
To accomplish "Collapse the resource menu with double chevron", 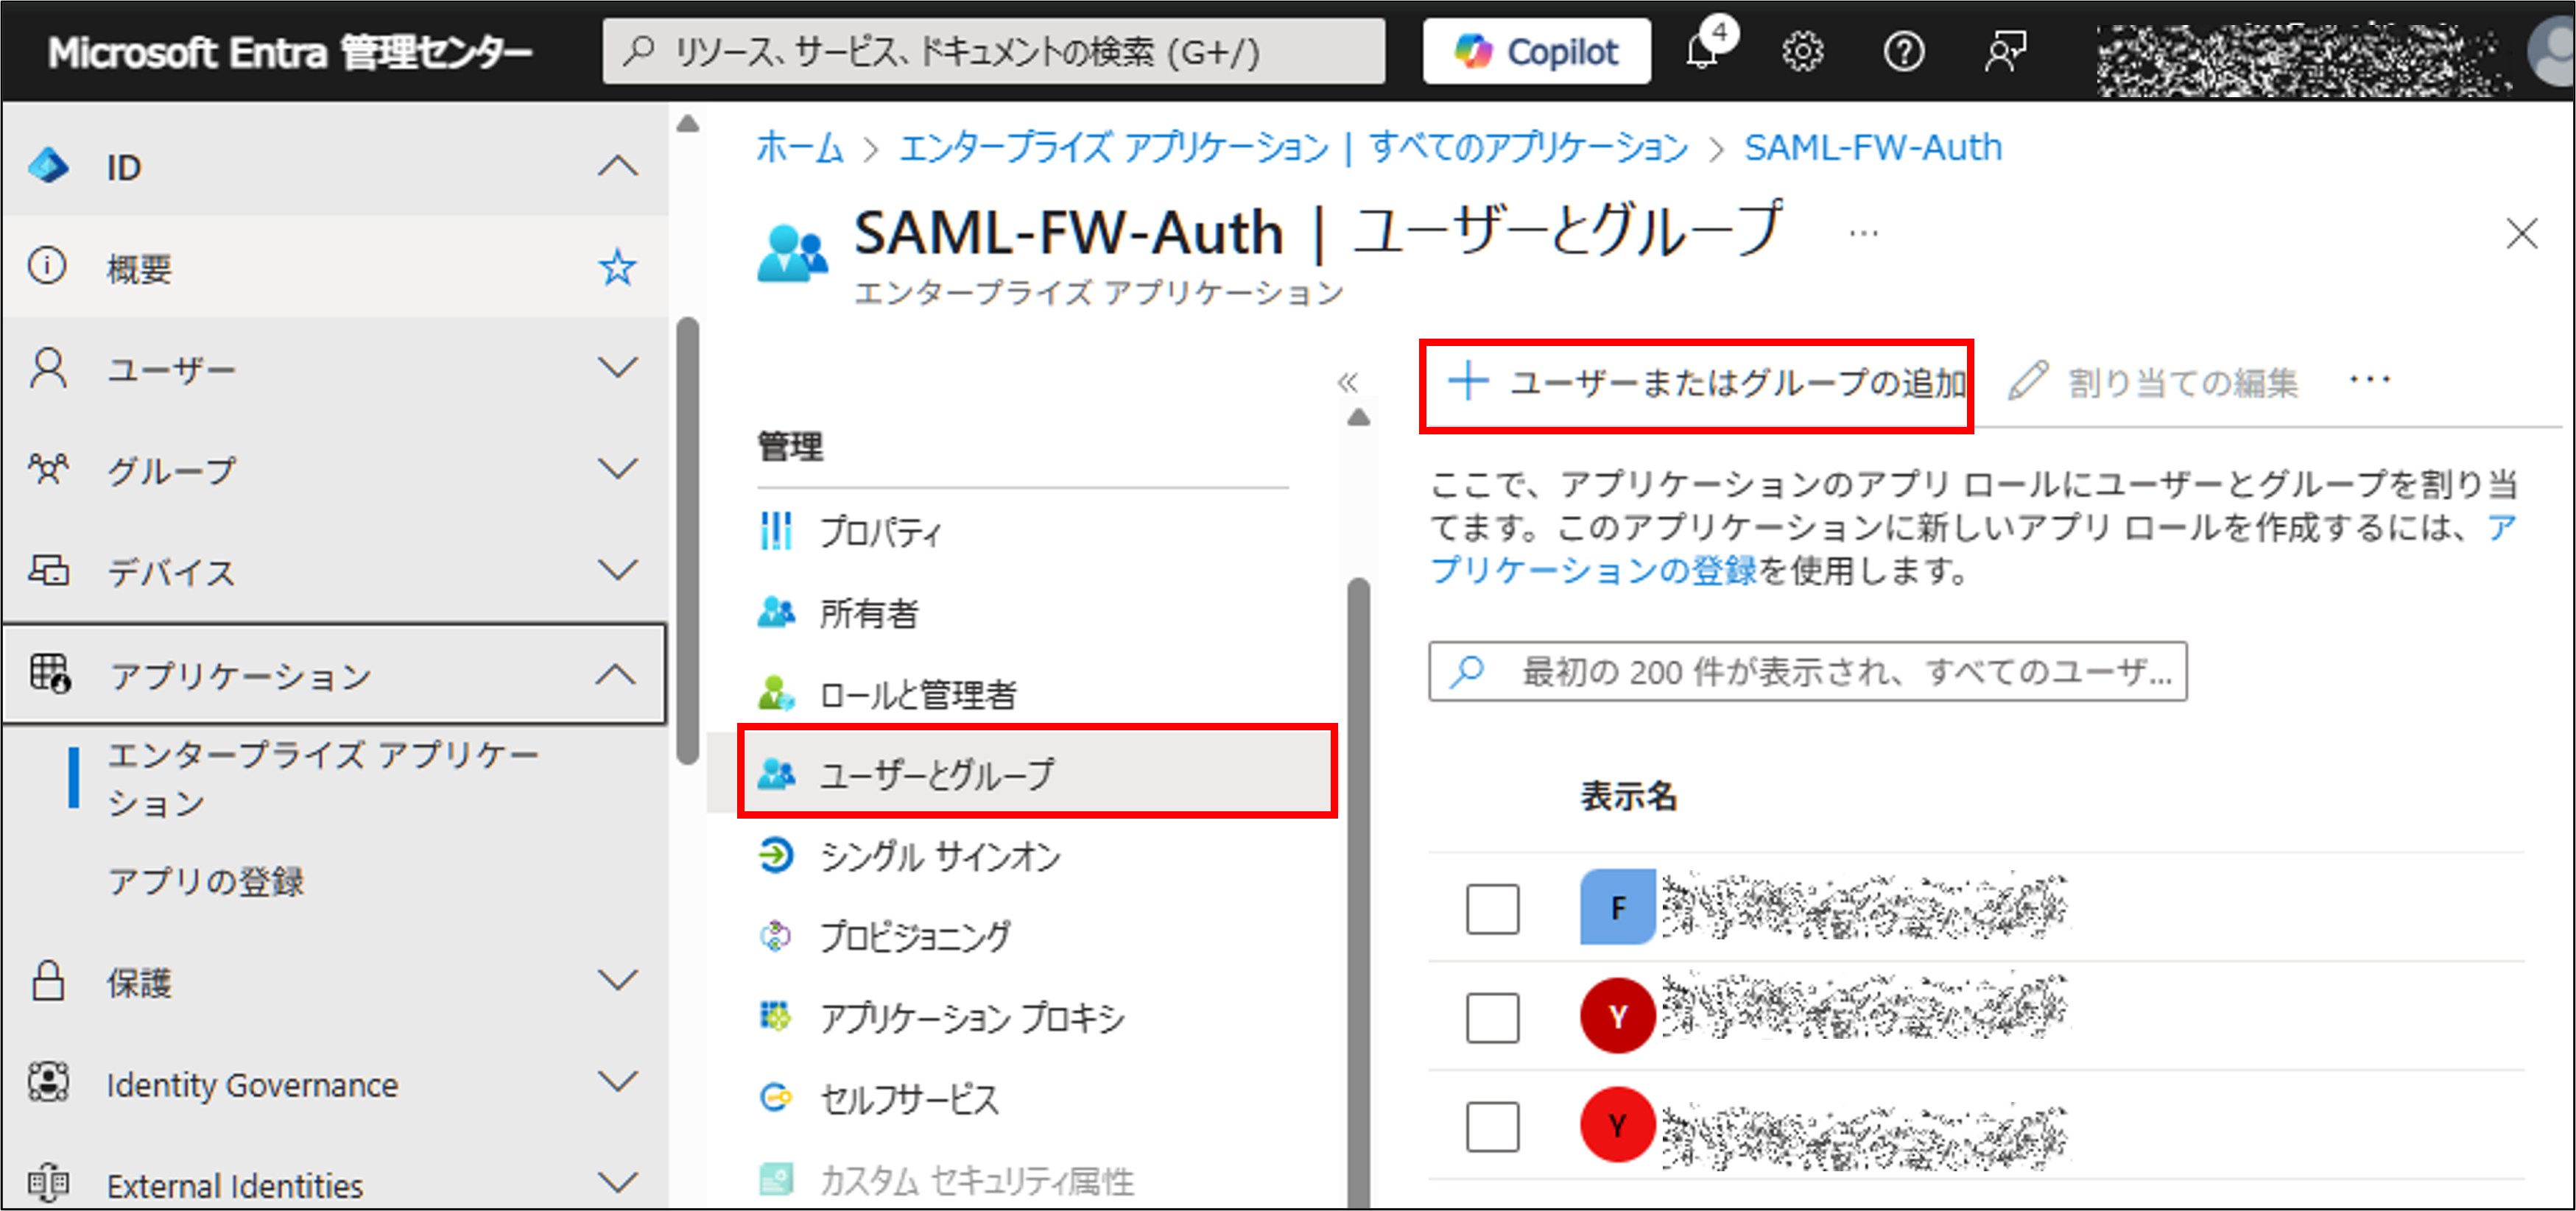I will (x=1348, y=382).
